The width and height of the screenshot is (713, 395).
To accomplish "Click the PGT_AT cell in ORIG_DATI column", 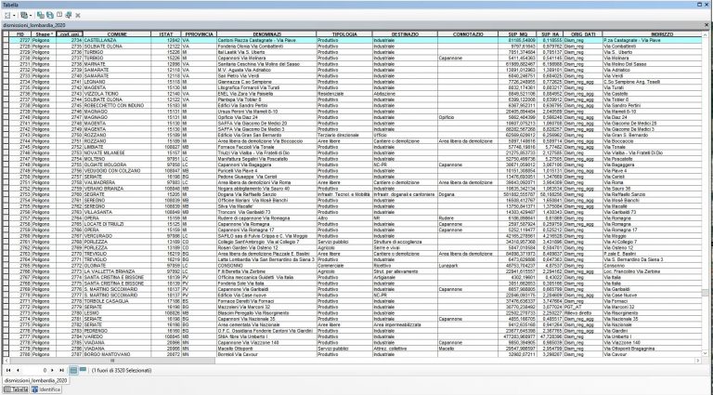I will (583, 307).
